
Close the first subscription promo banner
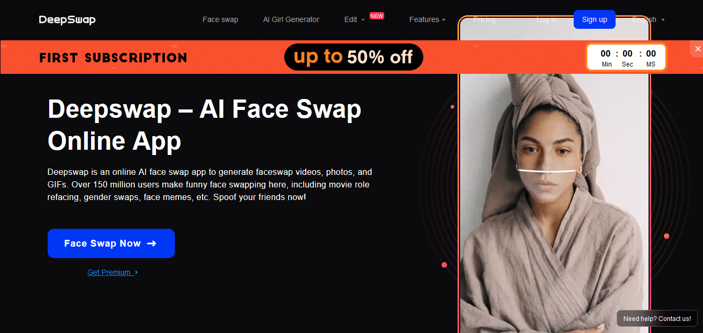697,49
